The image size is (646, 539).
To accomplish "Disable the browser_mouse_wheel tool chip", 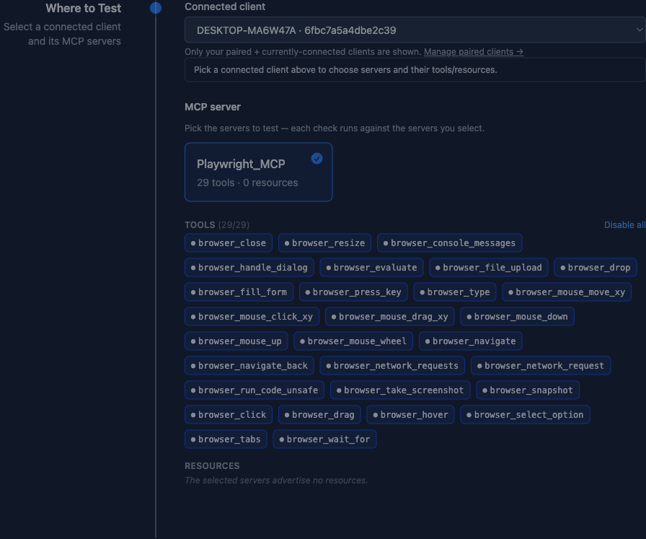I will point(353,341).
